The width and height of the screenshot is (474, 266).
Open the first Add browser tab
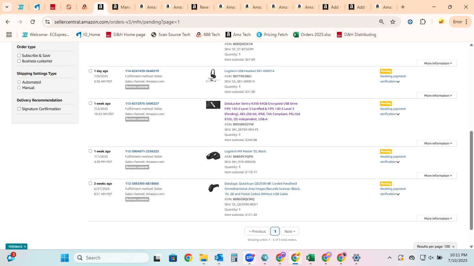(x=332, y=7)
